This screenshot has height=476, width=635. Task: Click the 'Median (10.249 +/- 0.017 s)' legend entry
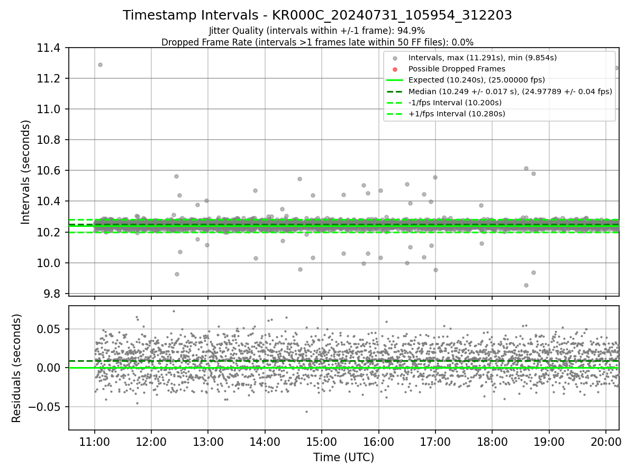(x=510, y=91)
